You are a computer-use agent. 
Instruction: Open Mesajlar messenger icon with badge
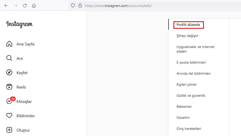pyautogui.click(x=9, y=101)
